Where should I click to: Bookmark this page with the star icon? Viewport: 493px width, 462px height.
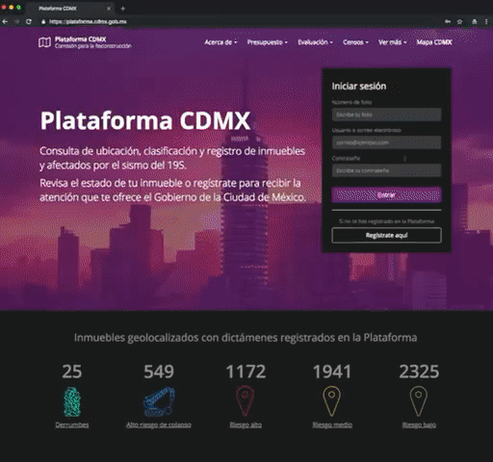(459, 21)
